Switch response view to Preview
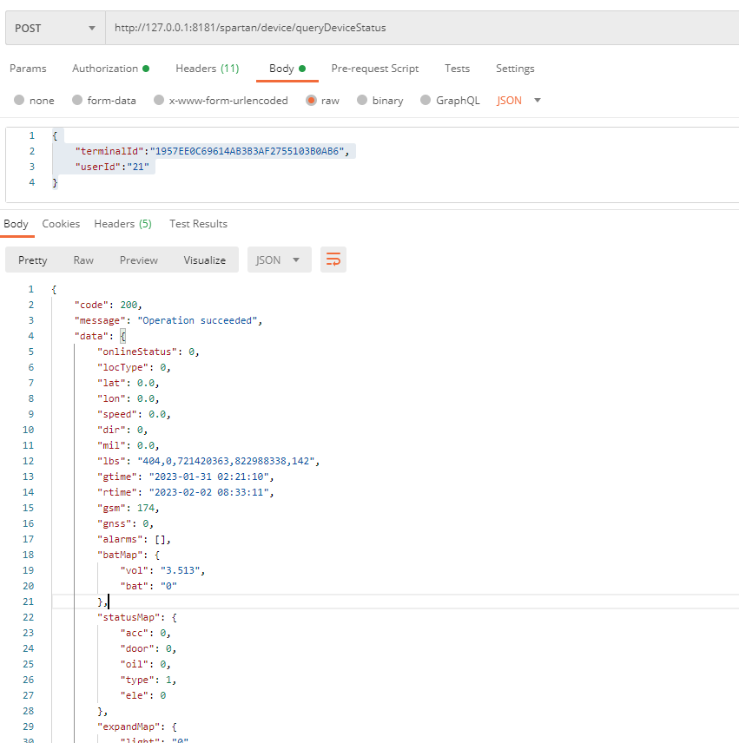 (x=139, y=260)
